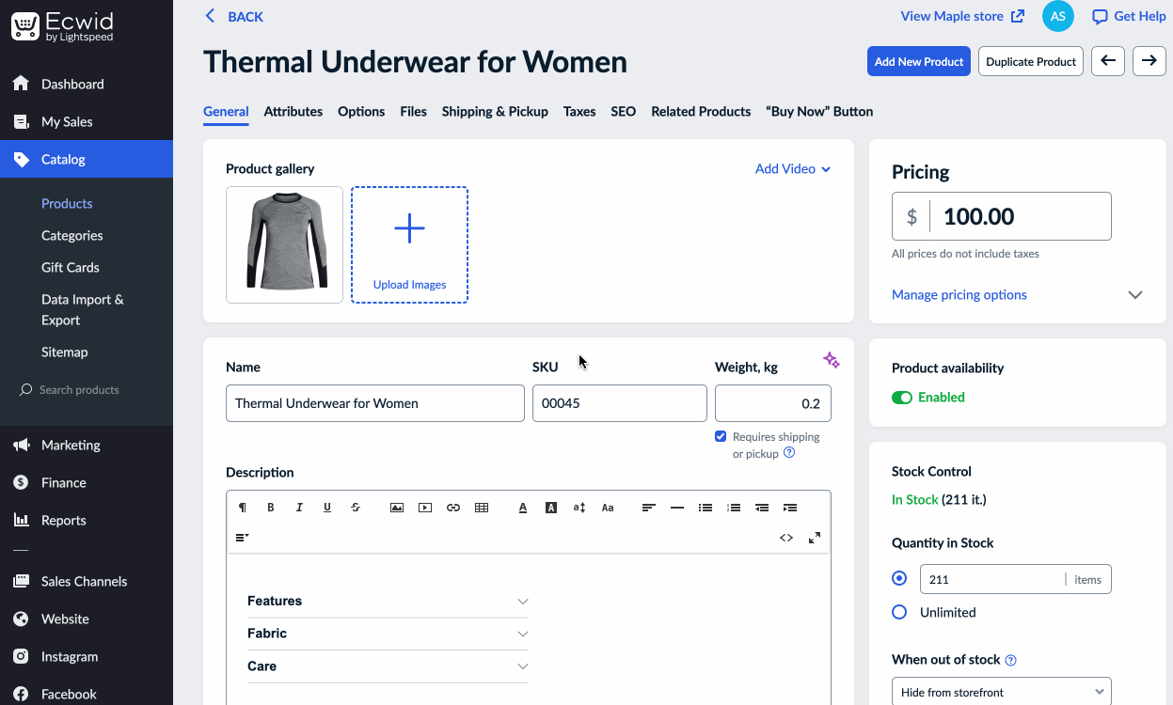This screenshot has height=705, width=1173.
Task: Apply strikethrough in description editor
Action: click(356, 508)
